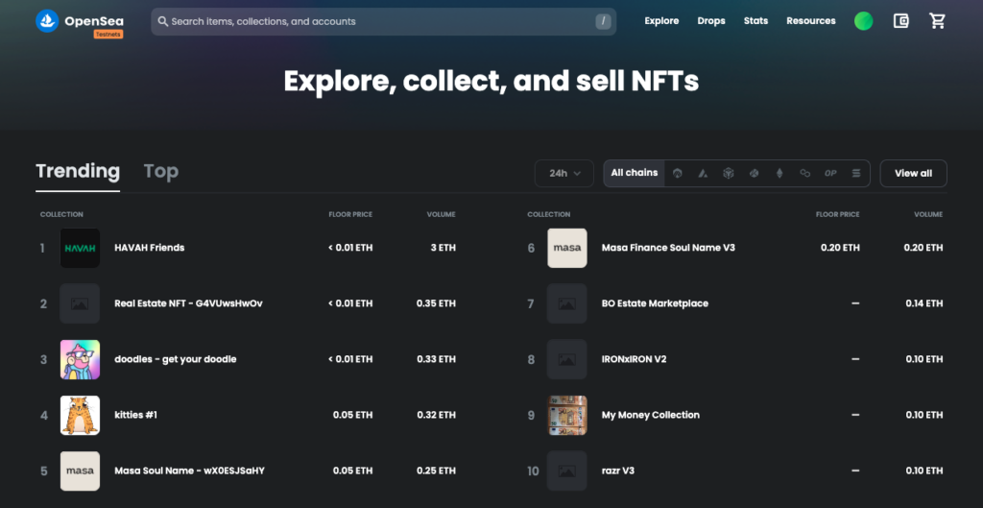Click HAVAH Friends volume 3 ETH
This screenshot has height=508, width=983.
click(x=443, y=248)
